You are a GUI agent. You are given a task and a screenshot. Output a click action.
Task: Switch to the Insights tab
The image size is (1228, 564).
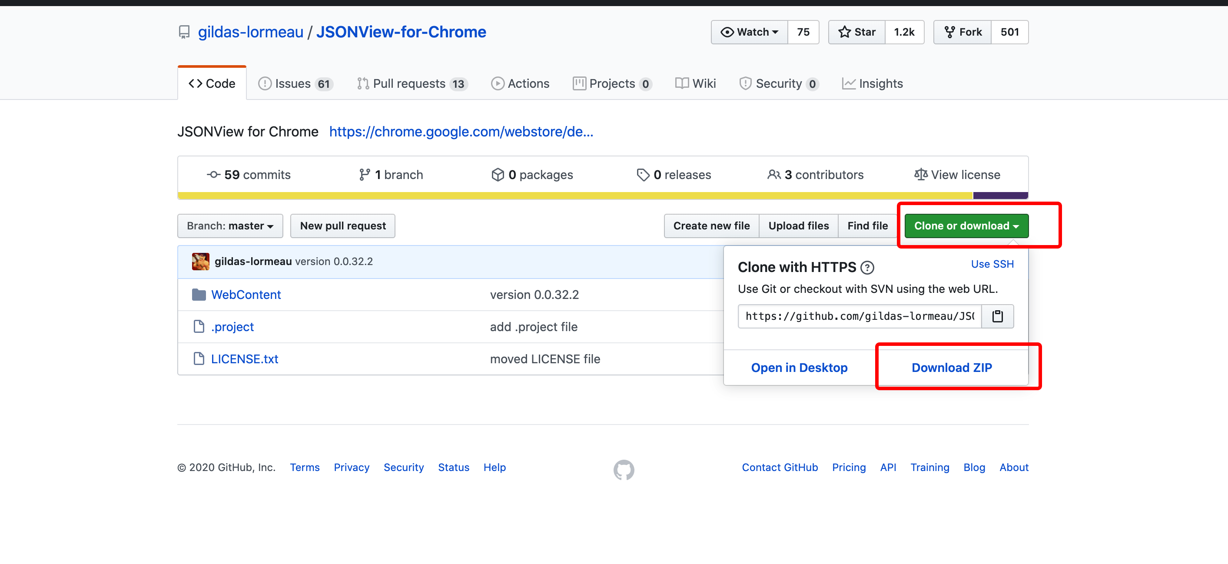tap(873, 83)
